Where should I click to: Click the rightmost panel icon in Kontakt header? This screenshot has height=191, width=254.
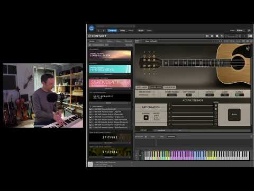250,36
